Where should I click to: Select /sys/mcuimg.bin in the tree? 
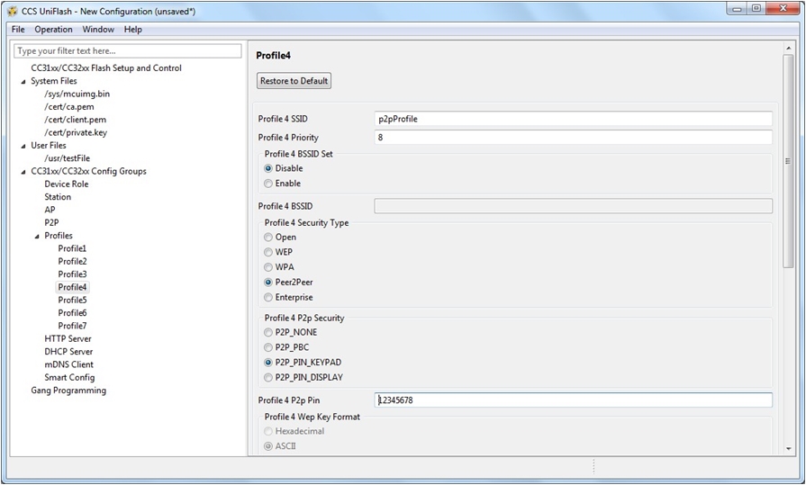(x=77, y=94)
